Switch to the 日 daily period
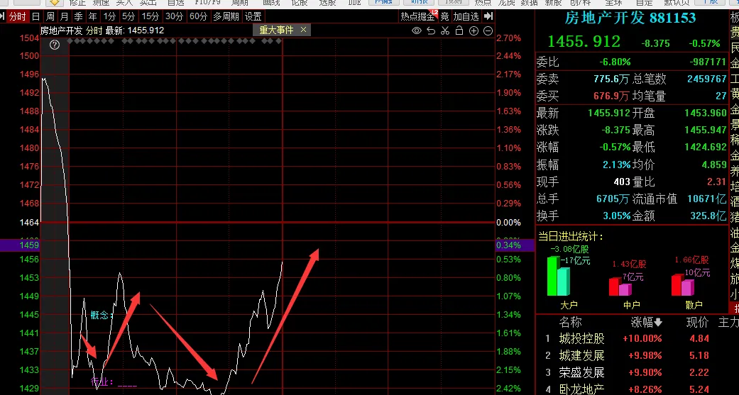 tap(35, 17)
